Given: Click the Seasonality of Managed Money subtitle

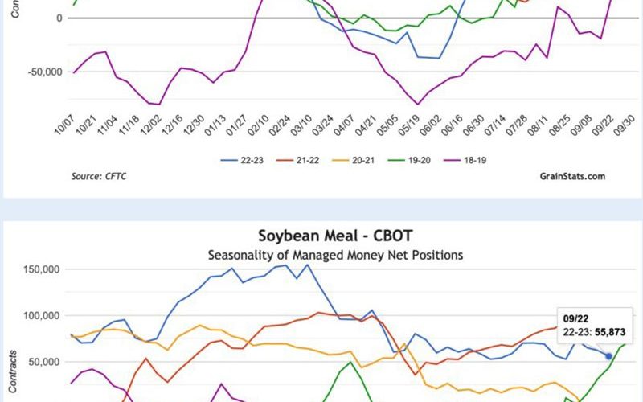Looking at the screenshot, I should point(335,255).
